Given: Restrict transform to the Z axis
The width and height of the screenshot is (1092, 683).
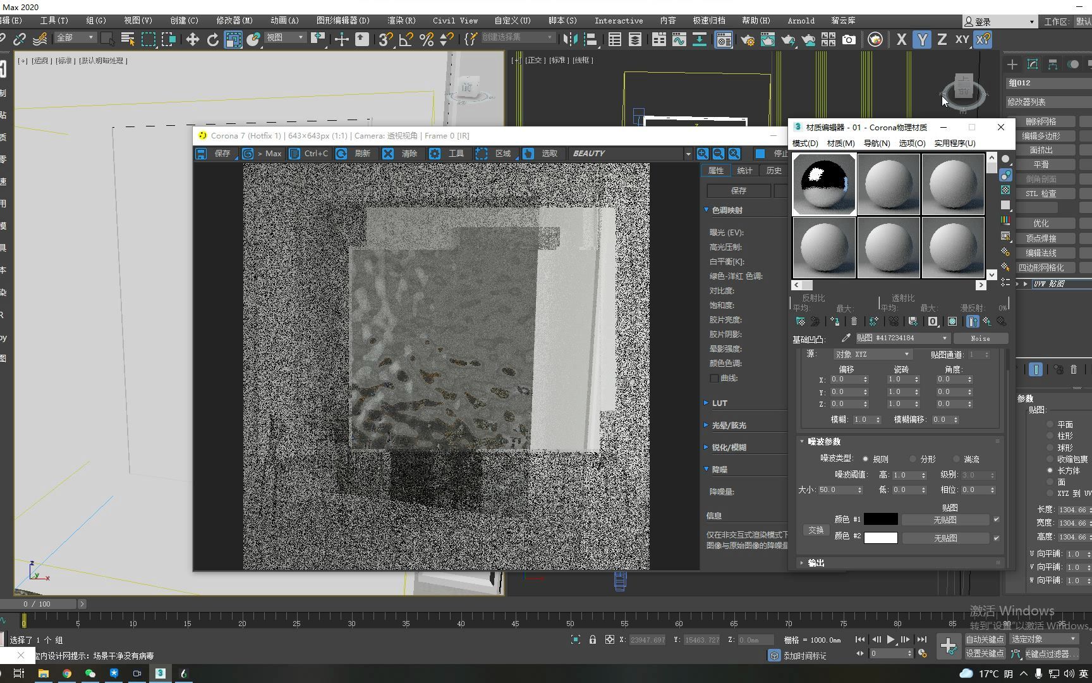Looking at the screenshot, I should pyautogui.click(x=942, y=39).
